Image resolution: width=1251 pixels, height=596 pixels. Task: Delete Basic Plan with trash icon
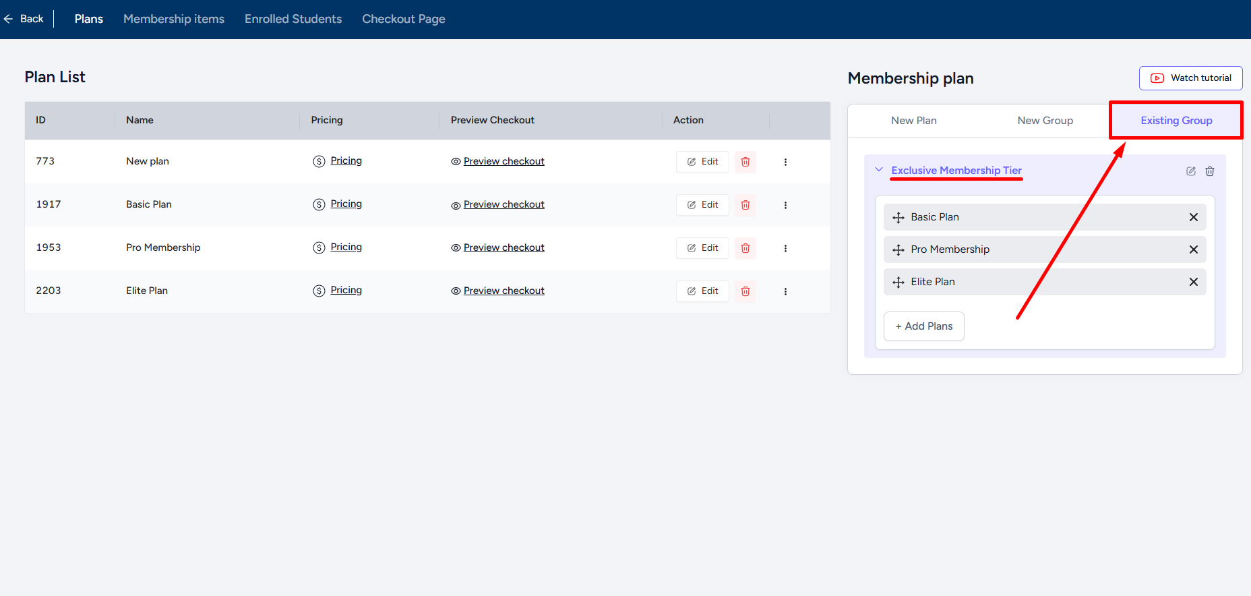click(x=745, y=205)
